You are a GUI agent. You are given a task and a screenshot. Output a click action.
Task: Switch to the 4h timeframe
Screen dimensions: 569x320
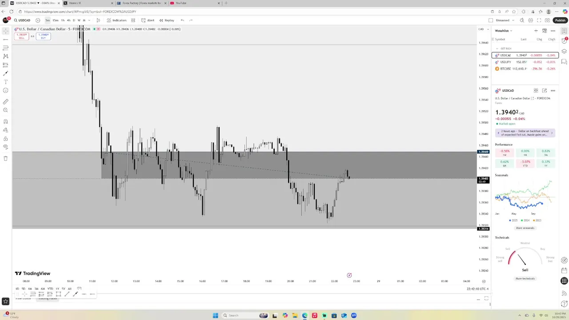[68, 20]
